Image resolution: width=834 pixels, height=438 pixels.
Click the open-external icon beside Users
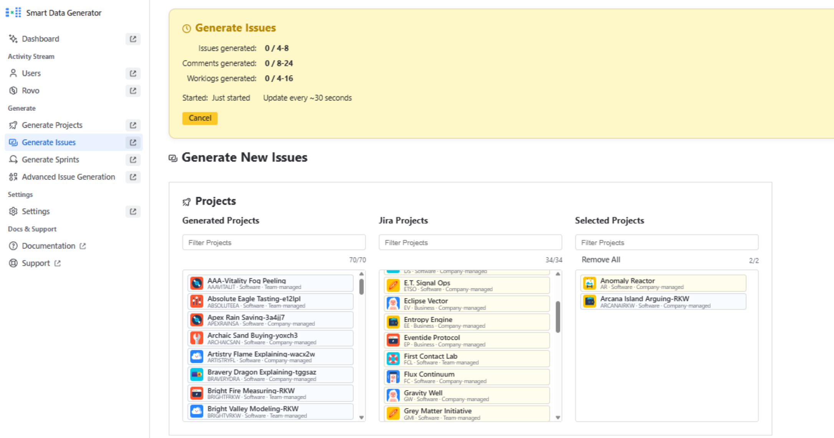133,74
